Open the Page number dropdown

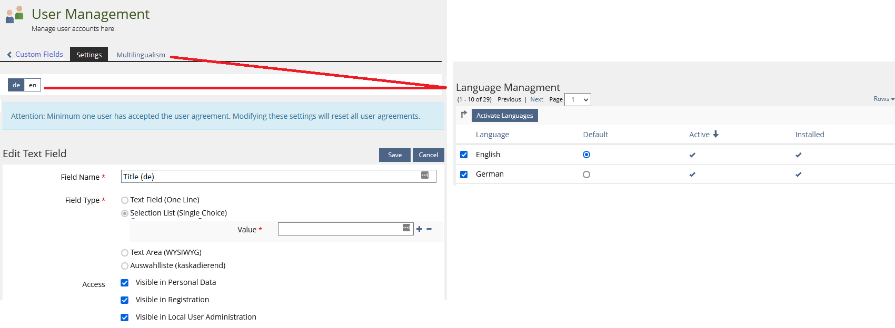pos(578,100)
